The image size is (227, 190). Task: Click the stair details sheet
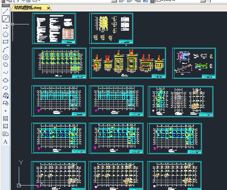pyautogui.click(x=194, y=63)
